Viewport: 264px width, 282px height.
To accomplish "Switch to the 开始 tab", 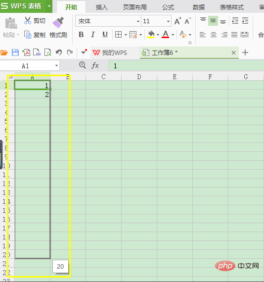I will point(71,7).
